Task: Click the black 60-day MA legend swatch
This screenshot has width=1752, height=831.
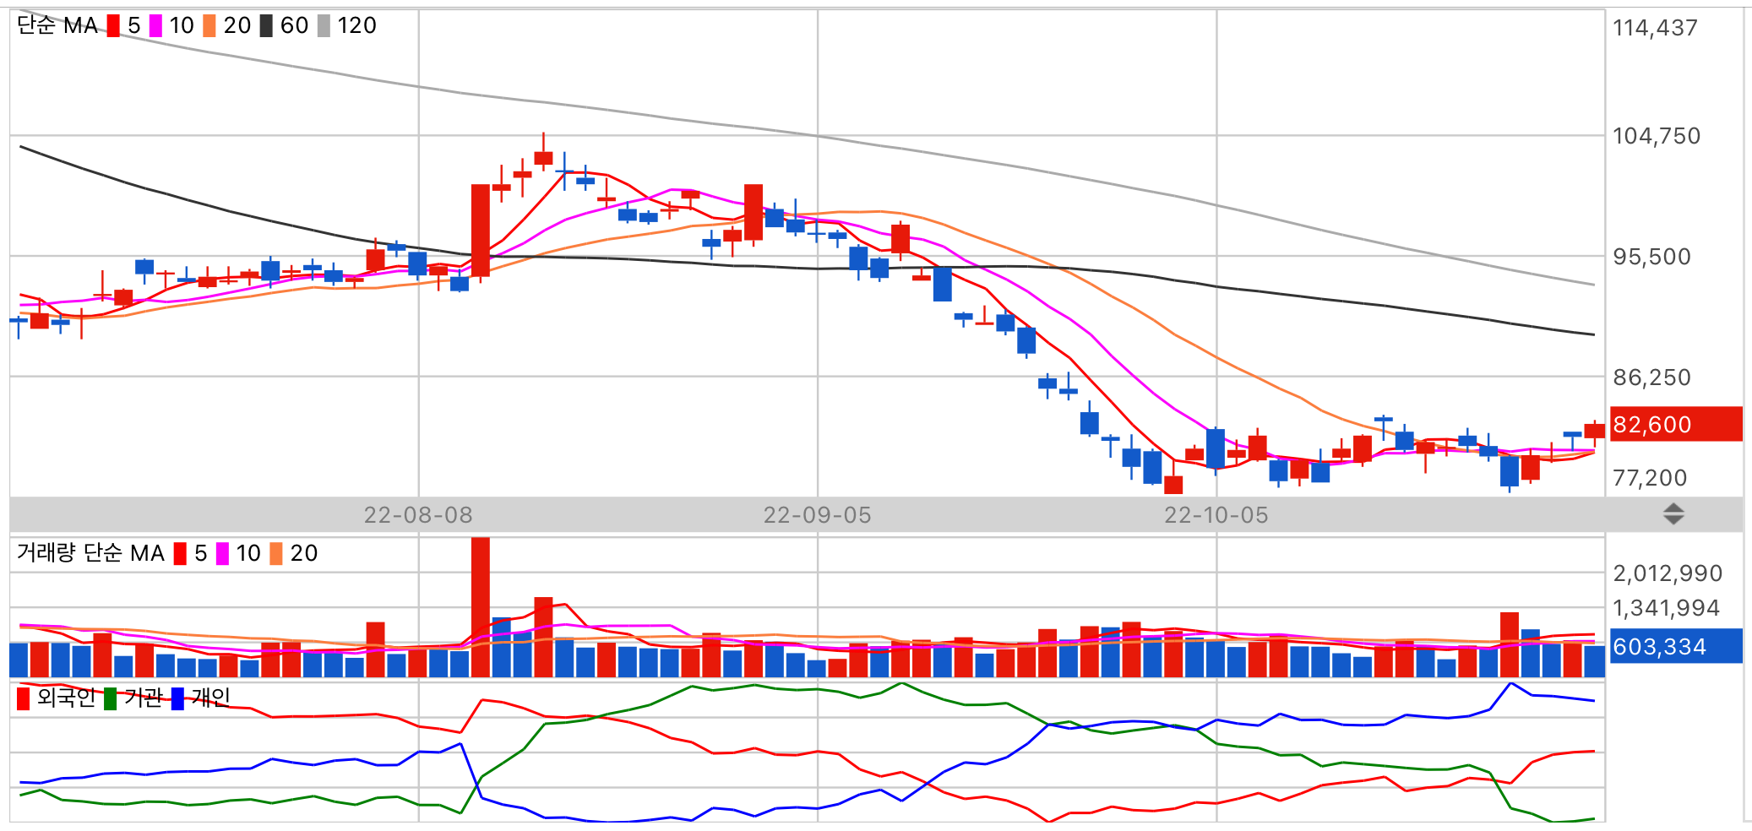Action: coord(266,26)
